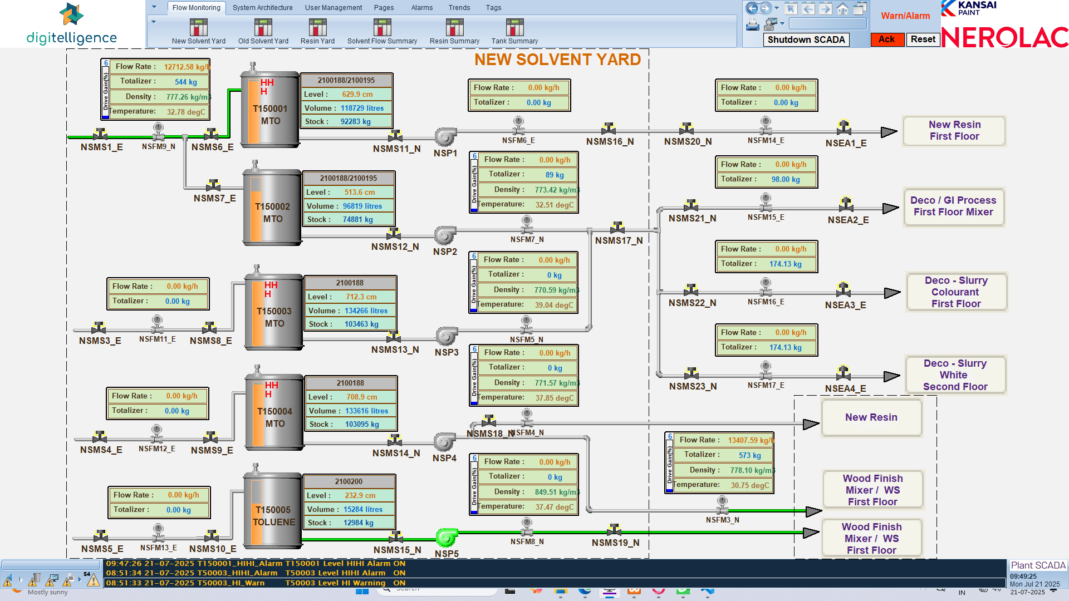1069x601 pixels.
Task: Acknowledge alarms with the Ack button
Action: tap(887, 40)
